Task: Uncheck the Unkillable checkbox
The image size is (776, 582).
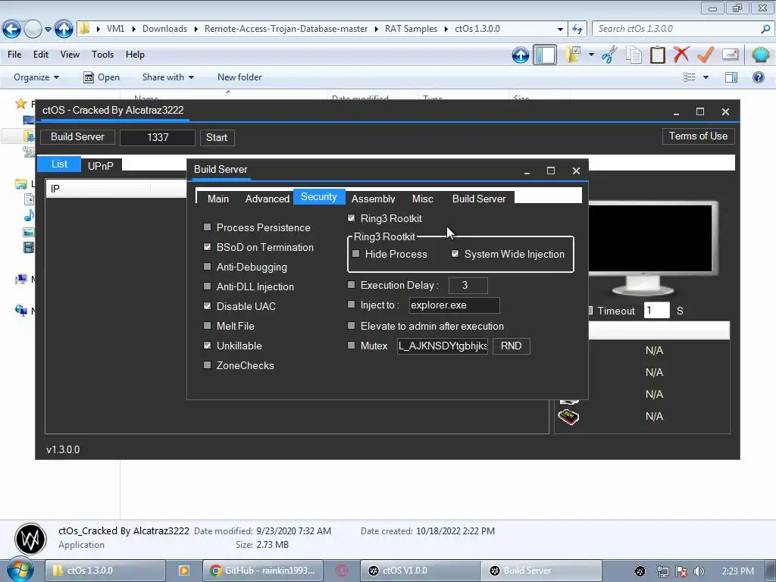Action: pos(208,346)
